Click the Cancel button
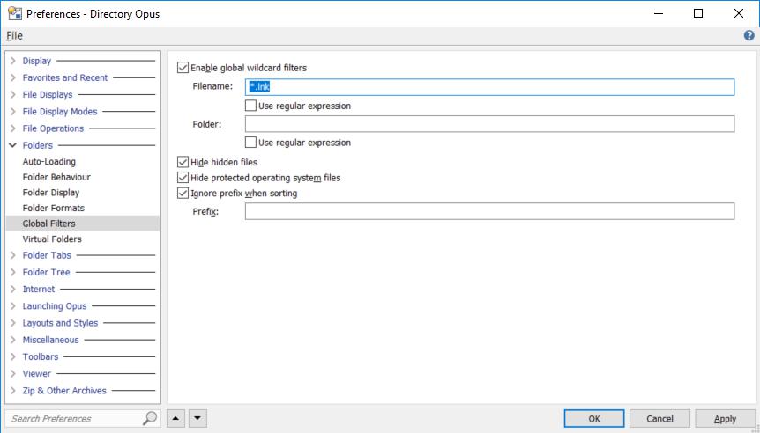 pos(659,419)
